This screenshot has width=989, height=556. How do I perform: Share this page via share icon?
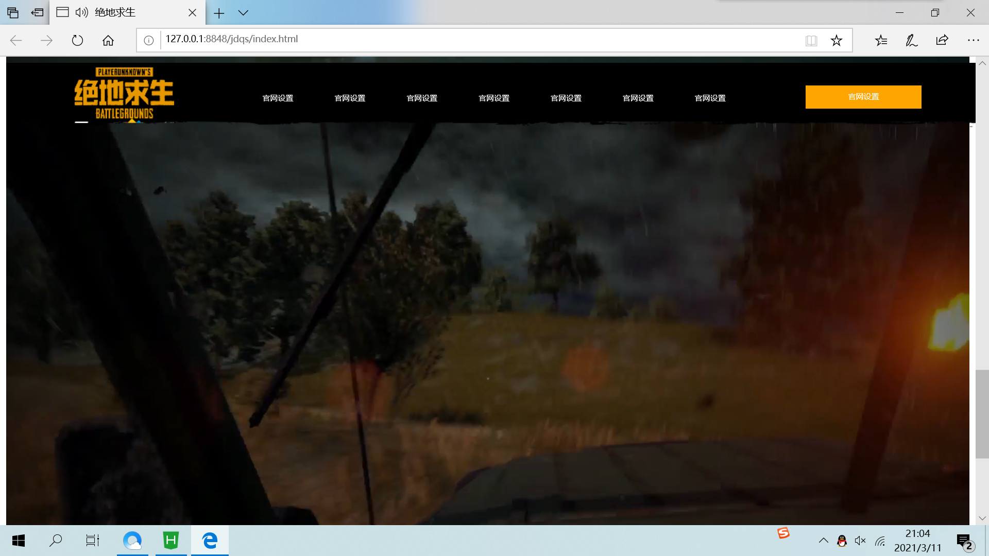[942, 40]
